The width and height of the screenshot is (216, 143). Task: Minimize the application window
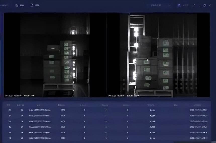coord(200,5)
